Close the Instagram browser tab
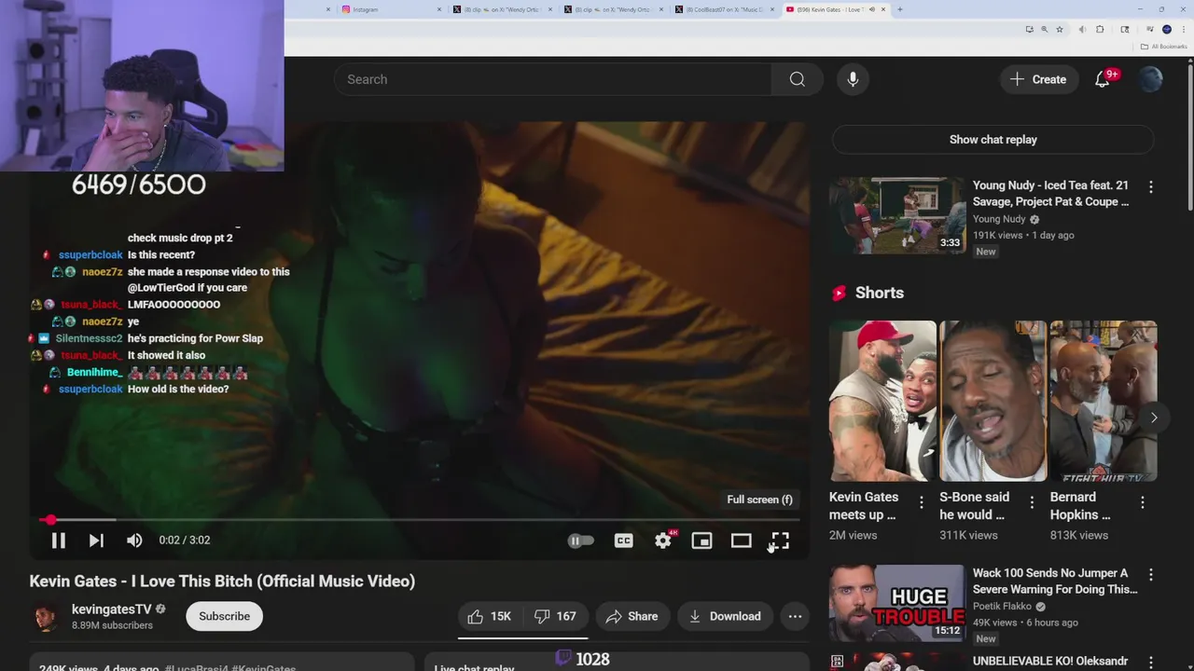 439,9
